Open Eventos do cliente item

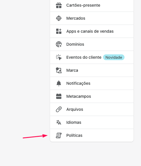click(x=92, y=57)
